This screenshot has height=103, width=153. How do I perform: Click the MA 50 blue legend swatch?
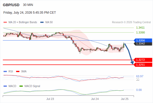coord(42,22)
